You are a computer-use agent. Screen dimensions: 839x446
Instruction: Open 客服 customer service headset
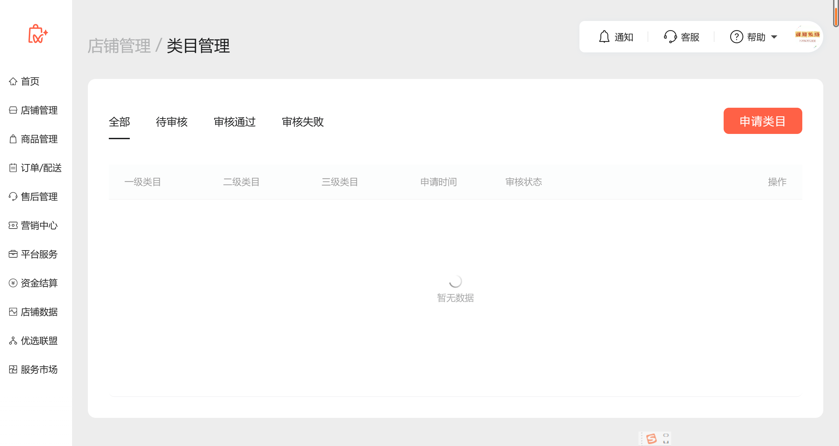point(670,37)
